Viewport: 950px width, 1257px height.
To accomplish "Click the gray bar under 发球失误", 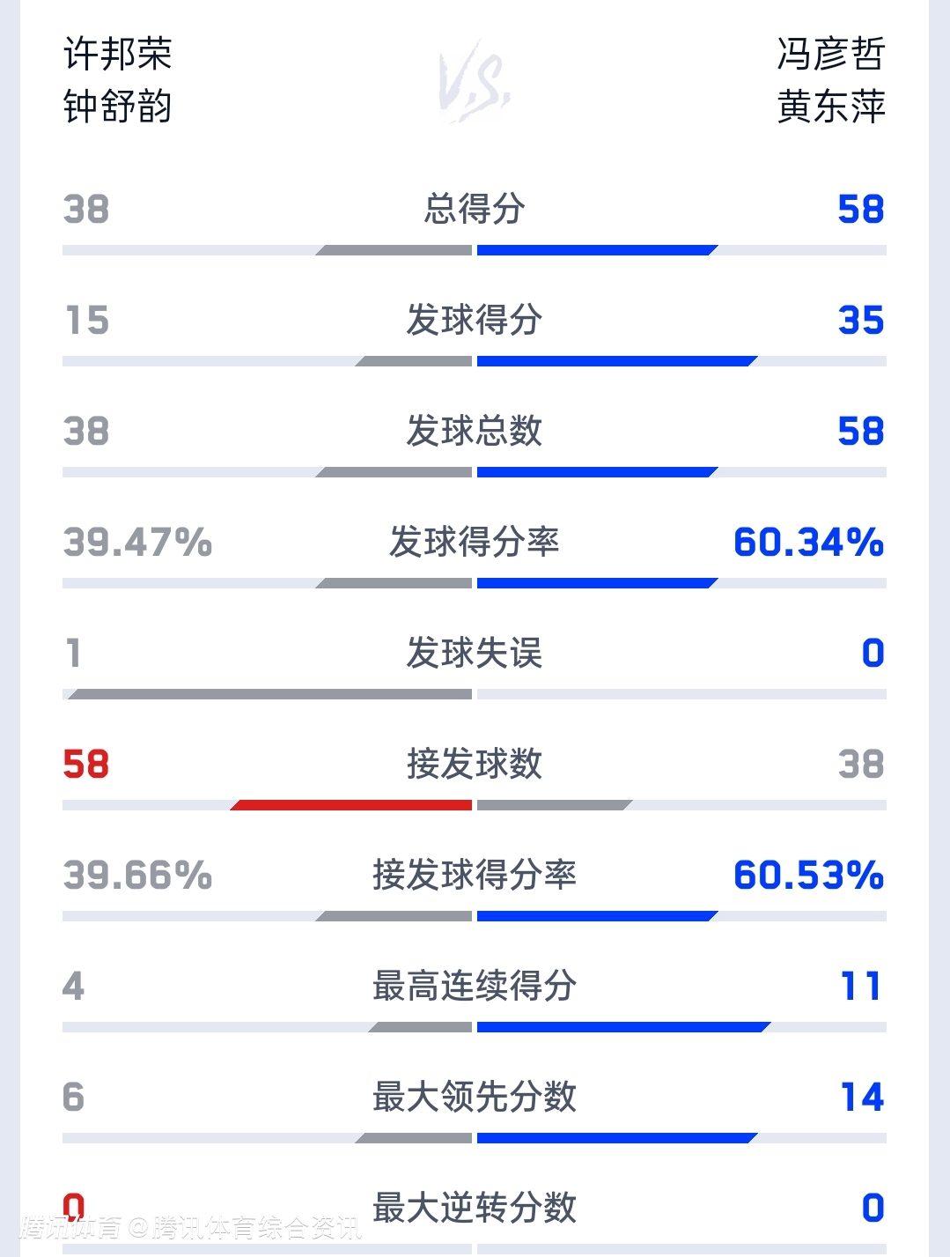I will coord(270,694).
